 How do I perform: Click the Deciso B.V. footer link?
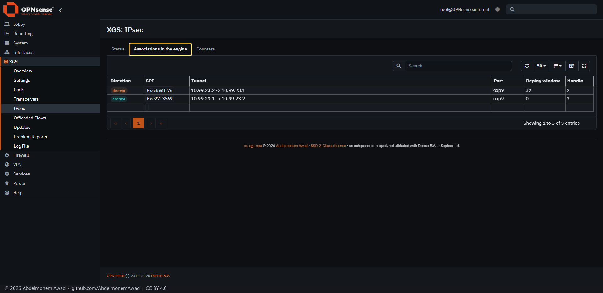(x=160, y=276)
